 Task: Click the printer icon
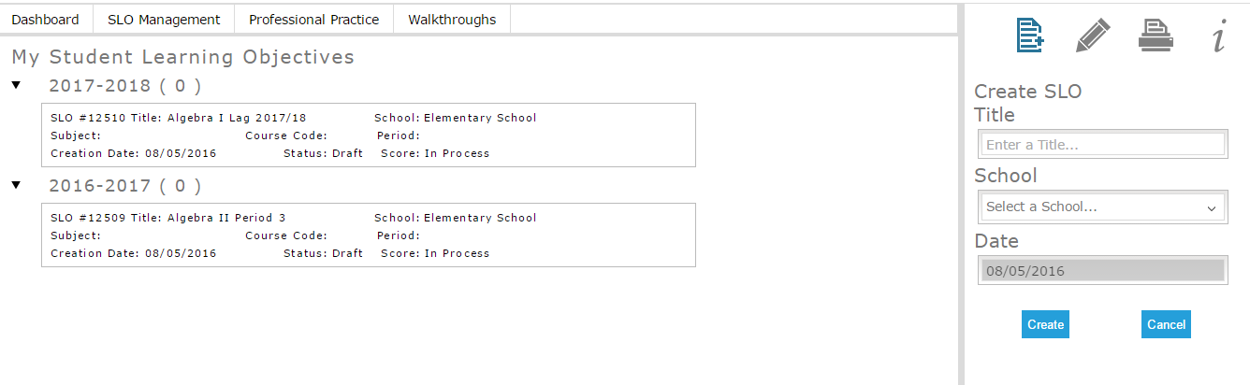(1156, 36)
